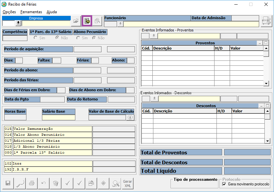
Task: Click the Data do Retorno input field
Action: click(121, 99)
